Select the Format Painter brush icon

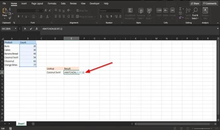point(10,18)
